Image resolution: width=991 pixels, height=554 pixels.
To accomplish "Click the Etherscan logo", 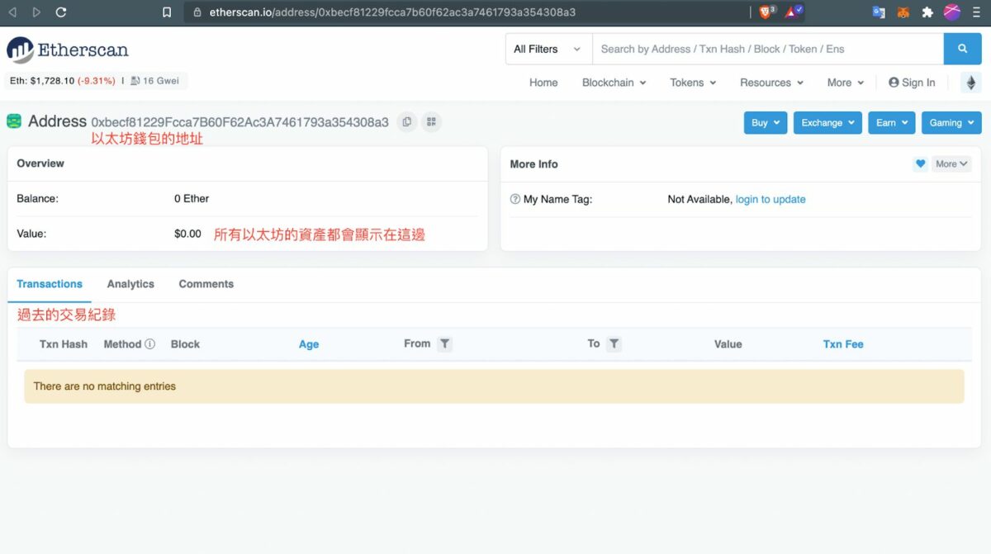I will pos(68,50).
